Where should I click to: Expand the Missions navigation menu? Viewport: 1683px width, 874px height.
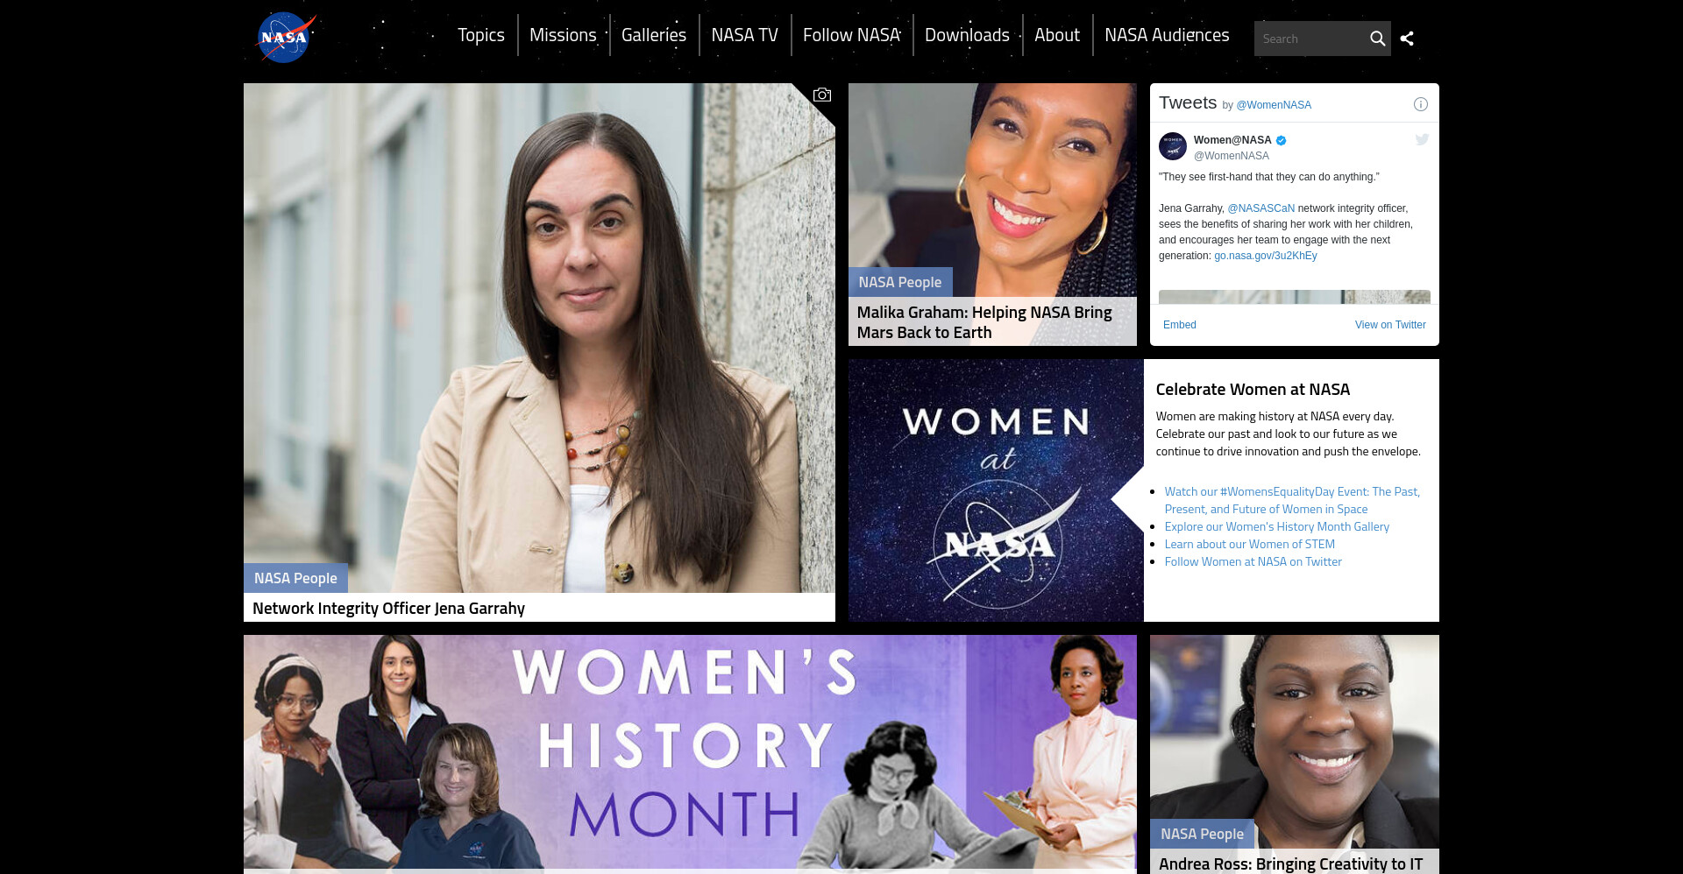(563, 35)
